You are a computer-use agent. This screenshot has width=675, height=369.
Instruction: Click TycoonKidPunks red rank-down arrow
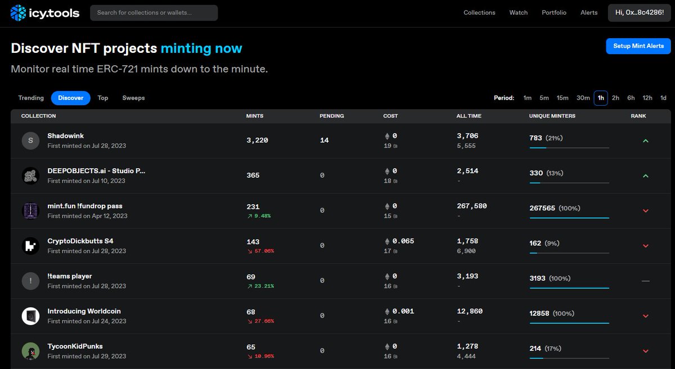pyautogui.click(x=645, y=351)
